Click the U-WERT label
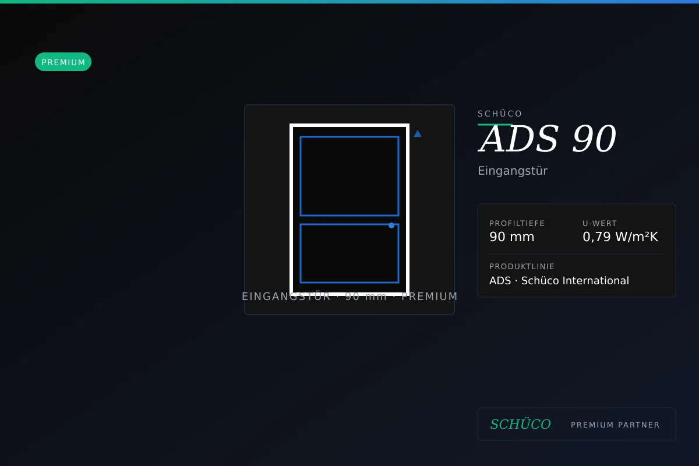Image resolution: width=699 pixels, height=466 pixels. 599,223
